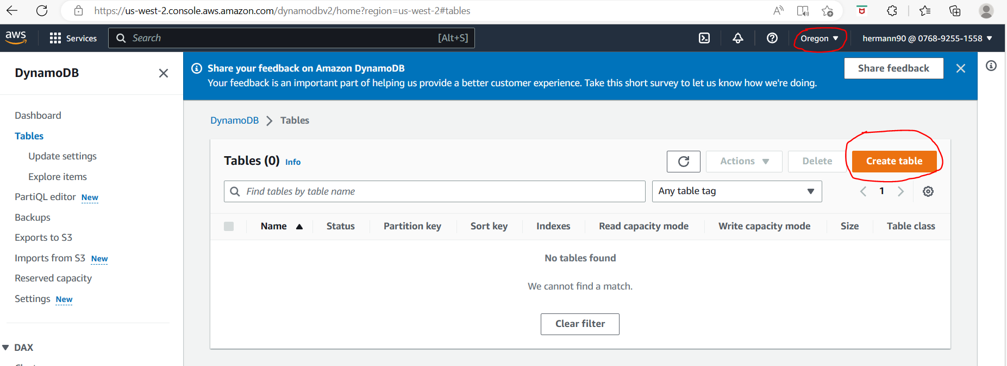The width and height of the screenshot is (1007, 366).
Task: Click the DynamoDB breadcrumb link
Action: pyautogui.click(x=234, y=120)
